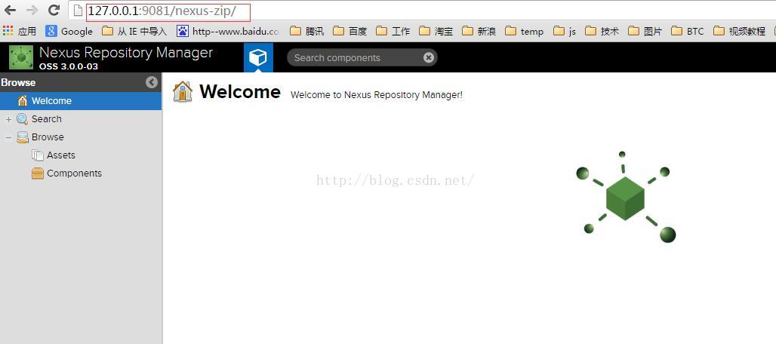Open the 淘宝 bookmark folder

(x=436, y=31)
